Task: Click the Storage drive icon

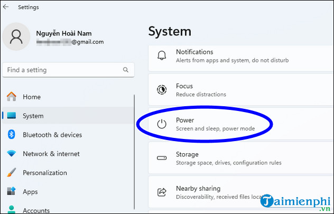Action: click(x=162, y=158)
